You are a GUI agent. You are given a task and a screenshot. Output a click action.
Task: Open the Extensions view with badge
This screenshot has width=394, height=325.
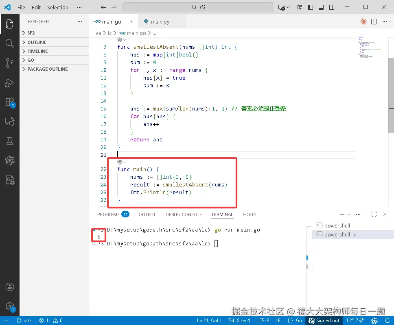pyautogui.click(x=10, y=102)
